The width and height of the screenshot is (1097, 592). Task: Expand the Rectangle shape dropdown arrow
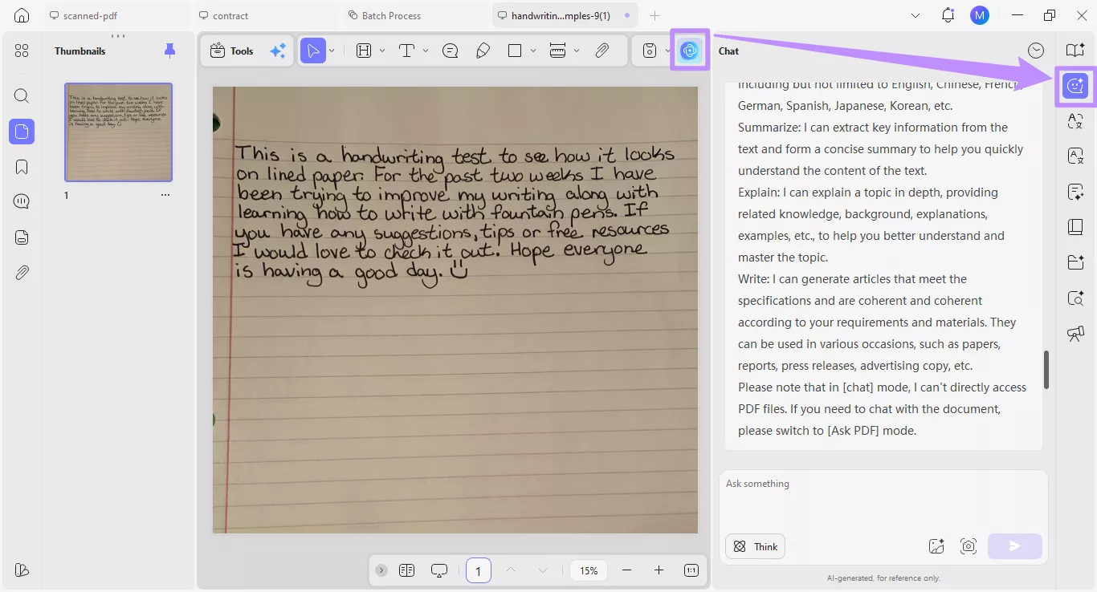533,51
